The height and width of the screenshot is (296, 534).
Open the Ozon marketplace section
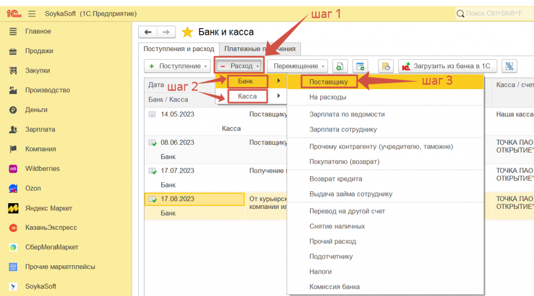(x=32, y=188)
